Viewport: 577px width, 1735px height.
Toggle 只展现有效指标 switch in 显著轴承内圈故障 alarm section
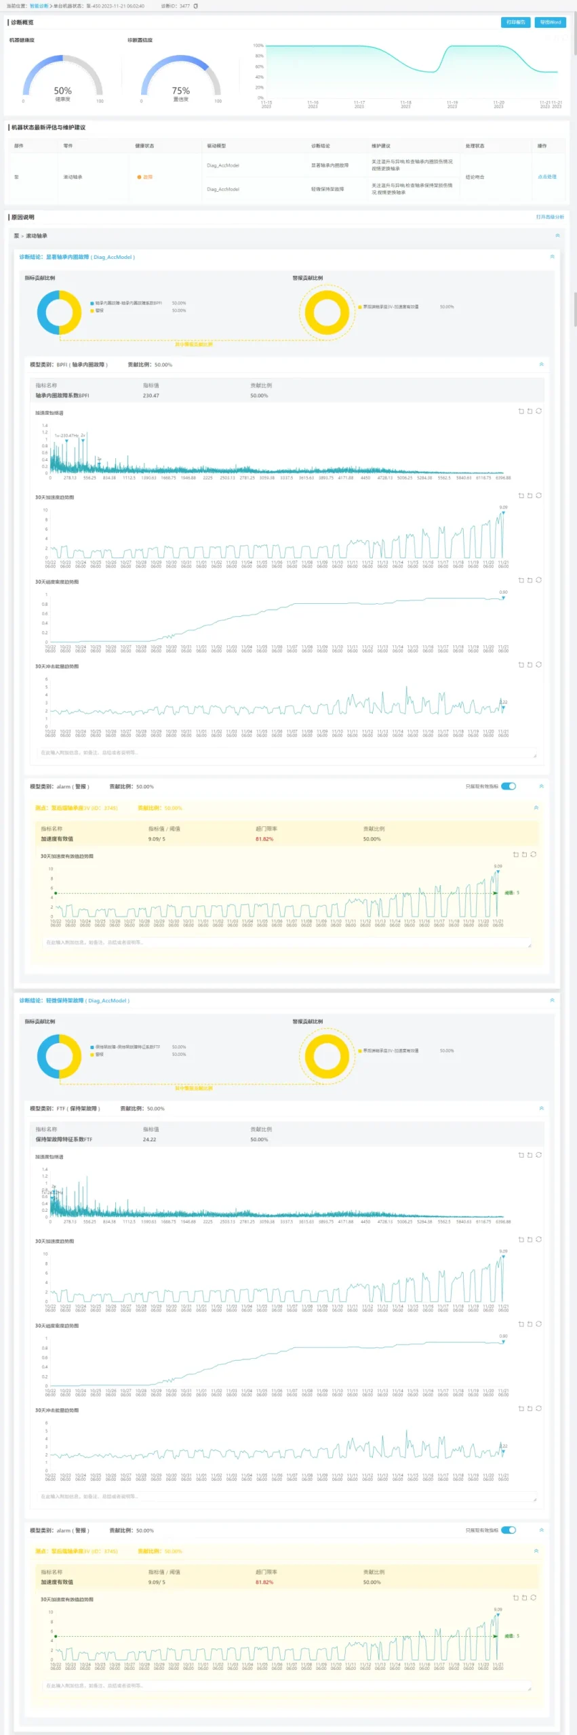[x=509, y=786]
